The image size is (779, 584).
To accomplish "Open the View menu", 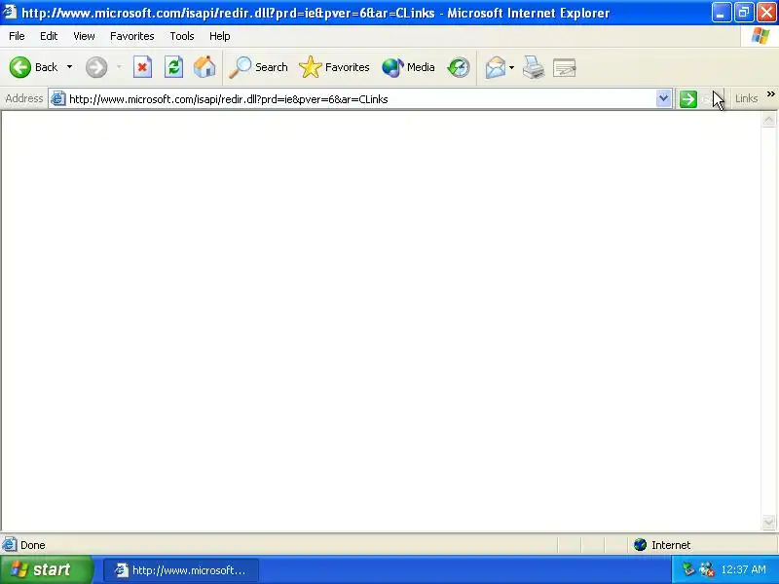I will (84, 36).
